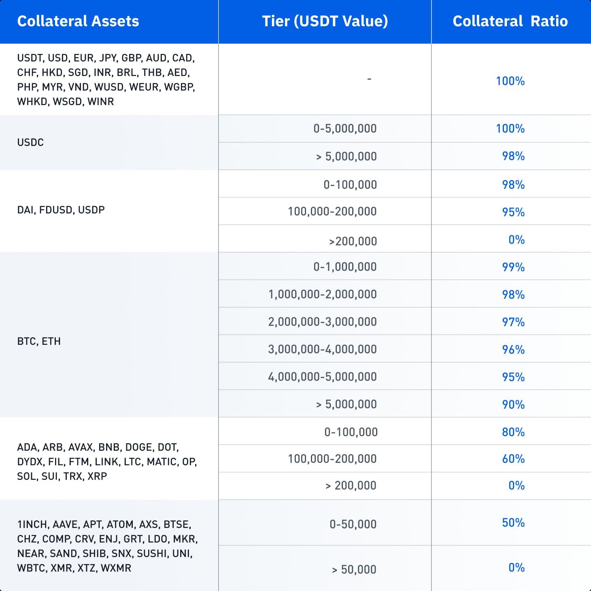591x591 pixels.
Task: Click the fiat asset list starting with USDT
Action: coord(106,80)
